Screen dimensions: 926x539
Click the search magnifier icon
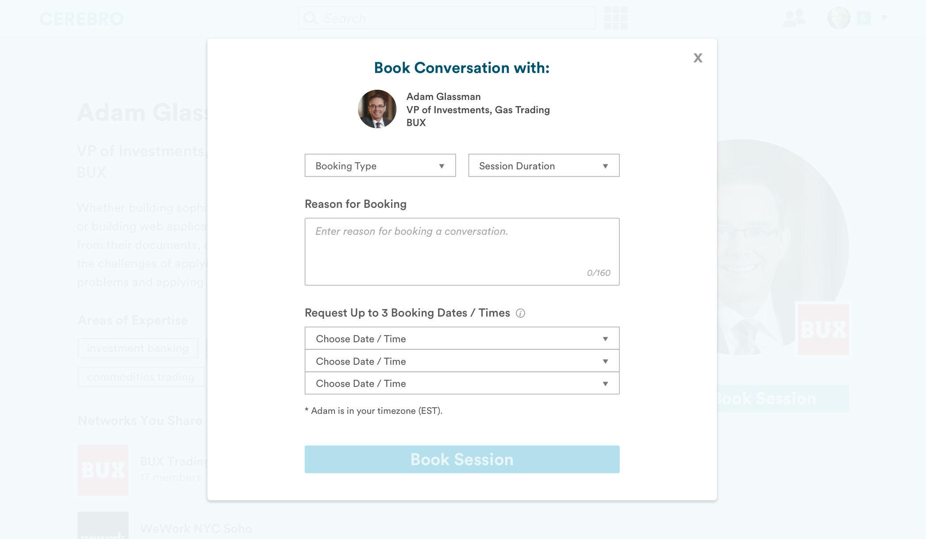click(x=311, y=18)
